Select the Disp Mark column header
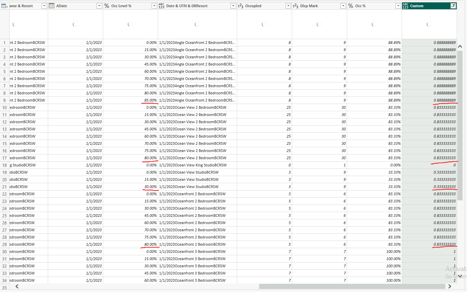 pos(319,6)
